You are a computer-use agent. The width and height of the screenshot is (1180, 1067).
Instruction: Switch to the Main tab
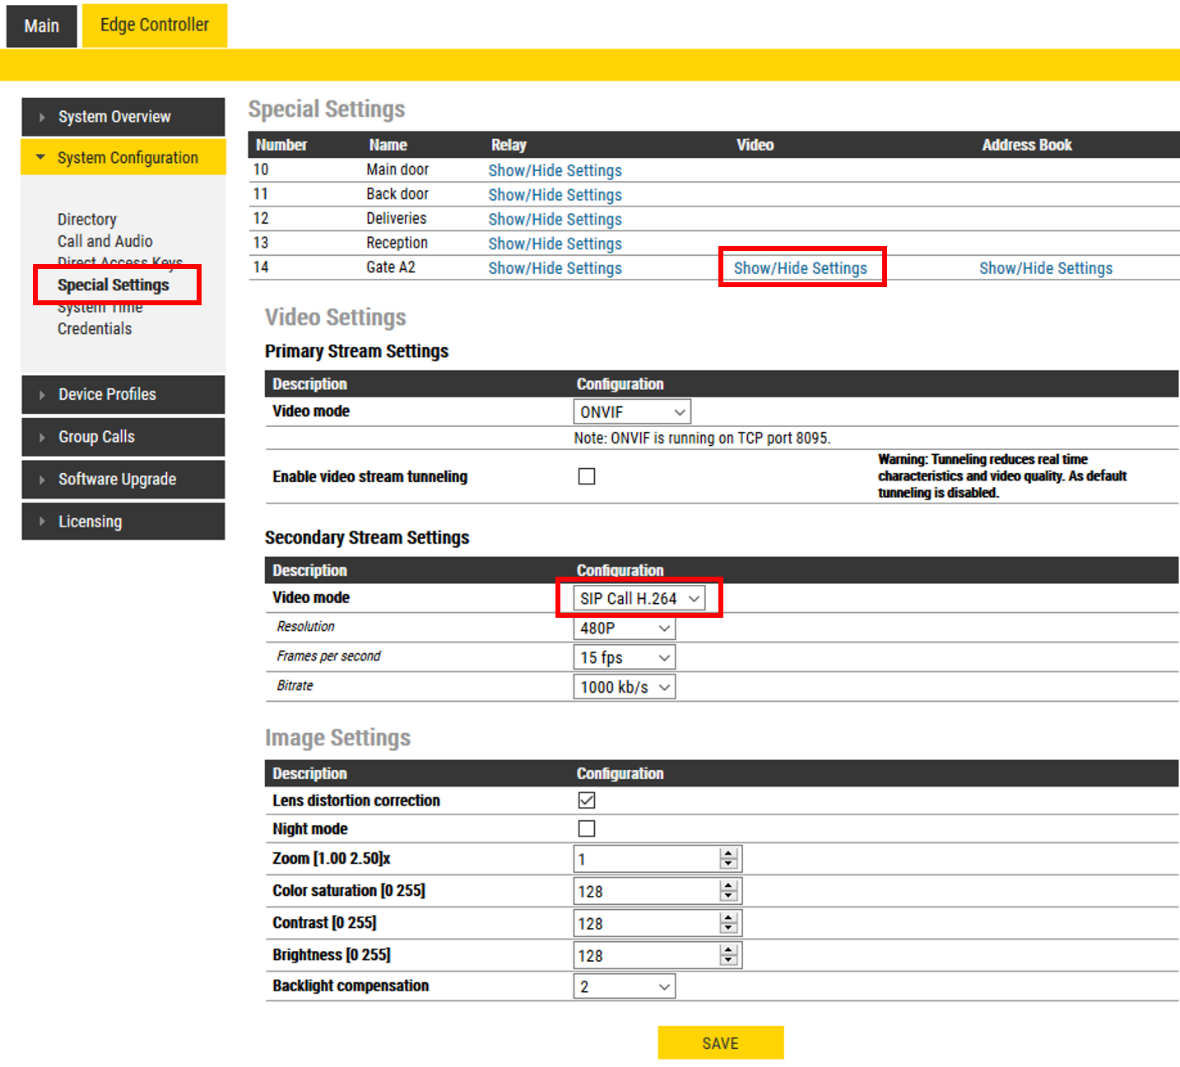pos(41,26)
